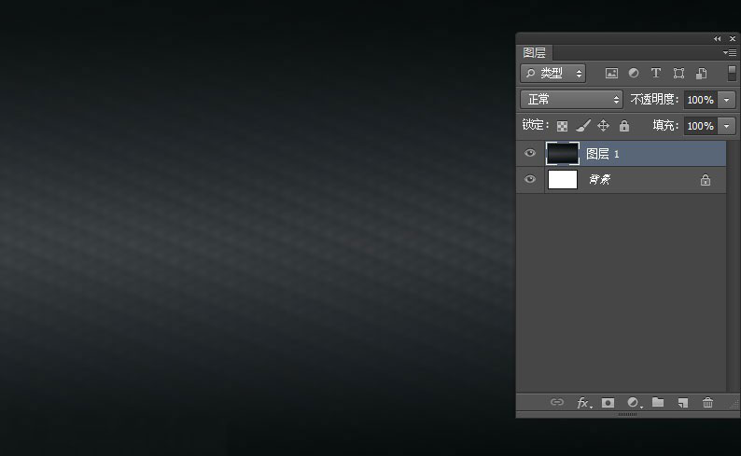The width and height of the screenshot is (741, 456).
Task: Click the link layers chain icon
Action: (557, 402)
